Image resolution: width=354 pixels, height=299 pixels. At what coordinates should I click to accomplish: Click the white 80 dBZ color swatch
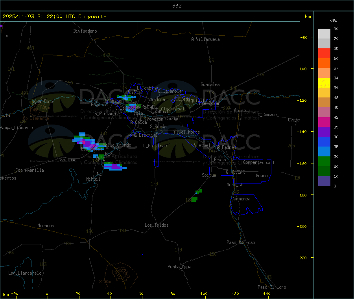click(x=324, y=34)
